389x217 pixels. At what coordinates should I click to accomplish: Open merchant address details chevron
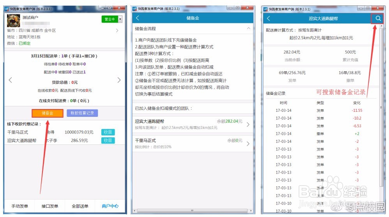(117, 31)
